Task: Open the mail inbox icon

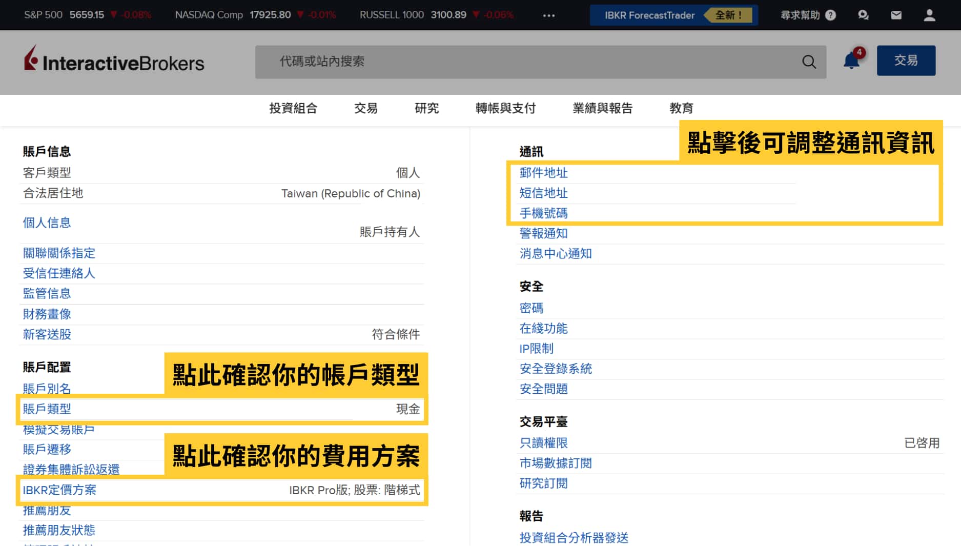Action: 896,15
